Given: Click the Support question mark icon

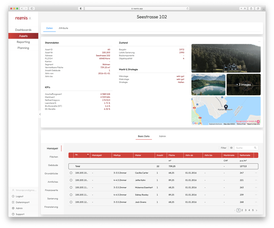Looking at the screenshot, I should 13,214.
